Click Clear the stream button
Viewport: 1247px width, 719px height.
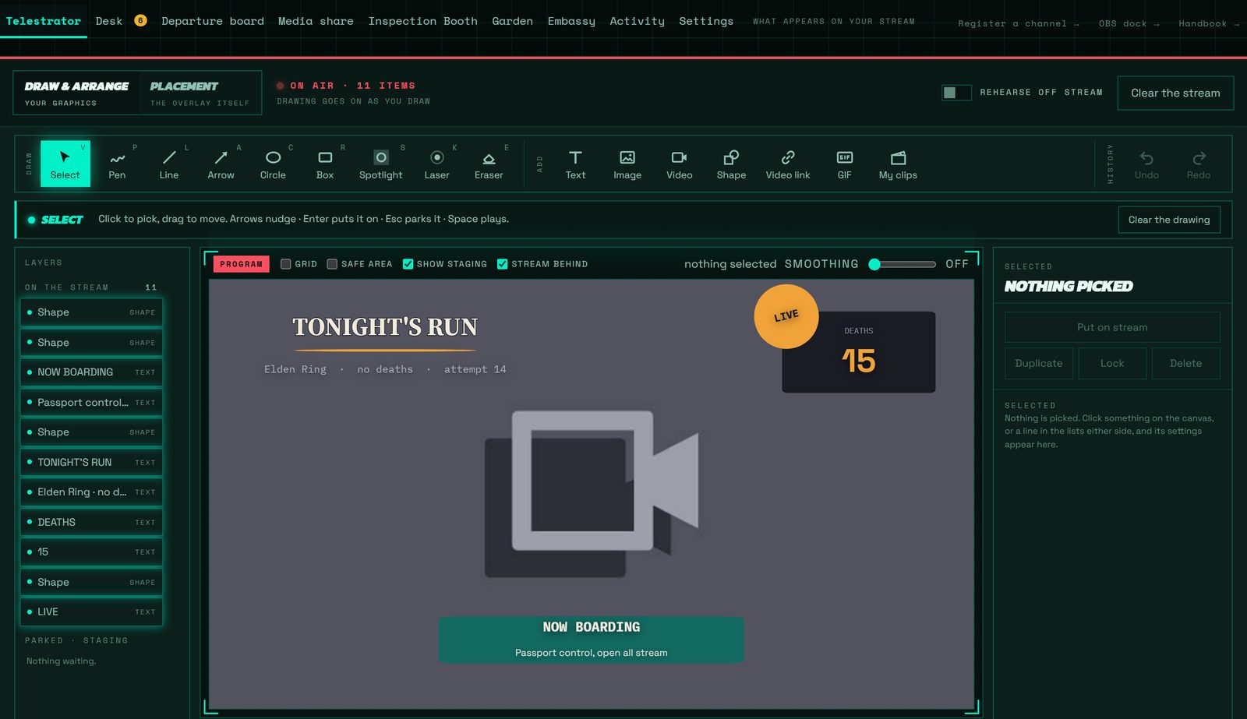coord(1175,93)
